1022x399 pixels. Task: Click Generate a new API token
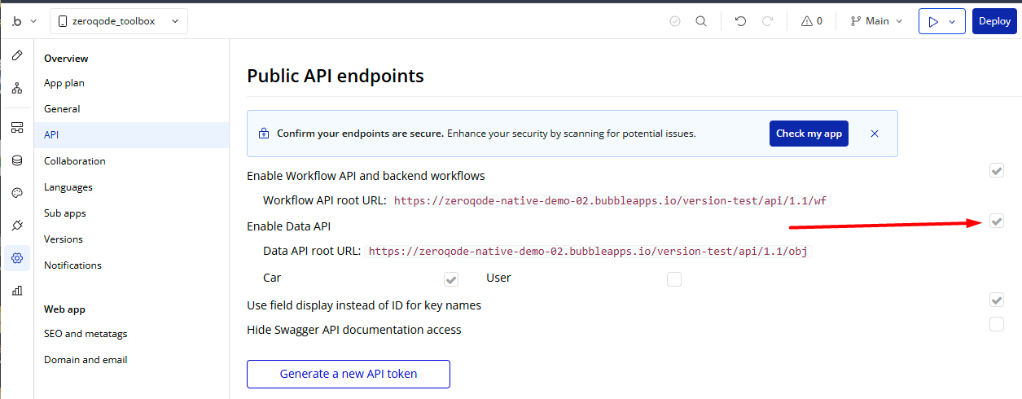point(349,374)
